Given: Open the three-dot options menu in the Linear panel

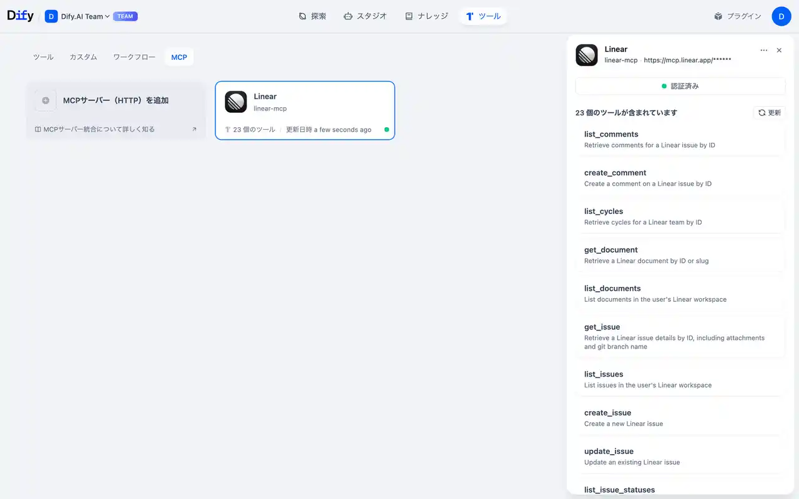Looking at the screenshot, I should point(763,50).
